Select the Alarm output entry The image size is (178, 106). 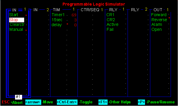157,24
